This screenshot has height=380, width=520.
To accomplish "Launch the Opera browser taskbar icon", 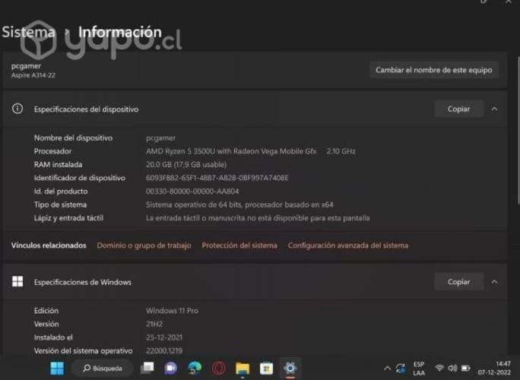I will (x=218, y=368).
